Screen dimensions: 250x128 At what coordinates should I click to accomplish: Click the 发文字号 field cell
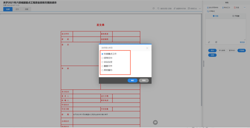click(x=87, y=34)
